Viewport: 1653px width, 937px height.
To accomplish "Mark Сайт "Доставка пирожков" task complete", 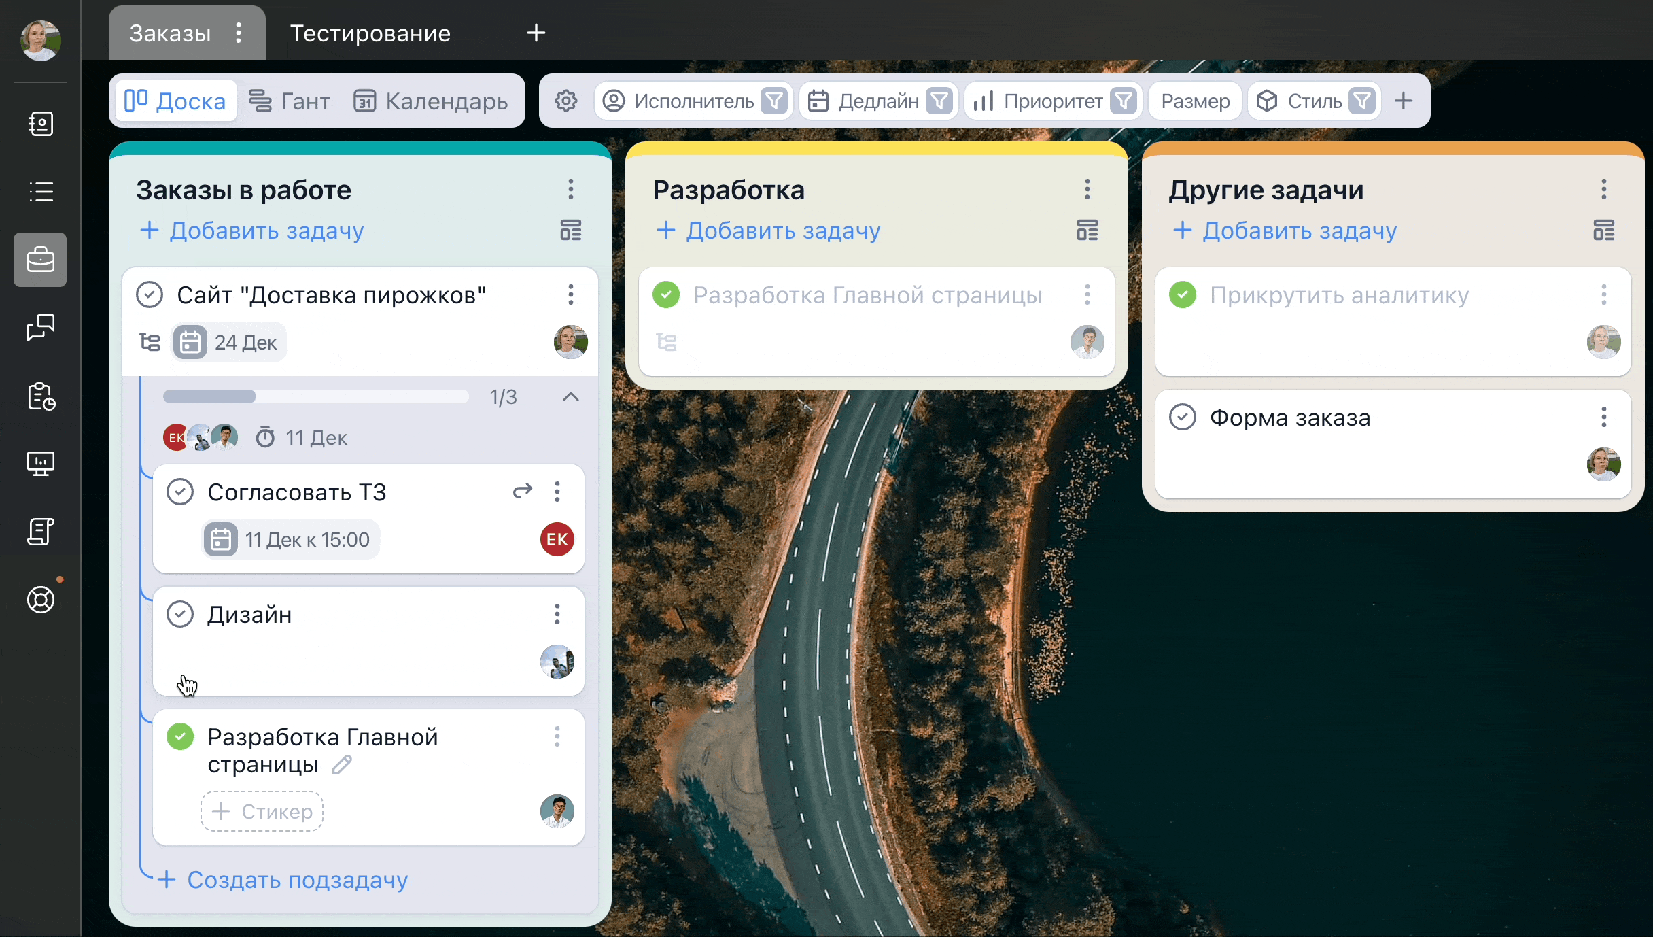I will click(150, 295).
